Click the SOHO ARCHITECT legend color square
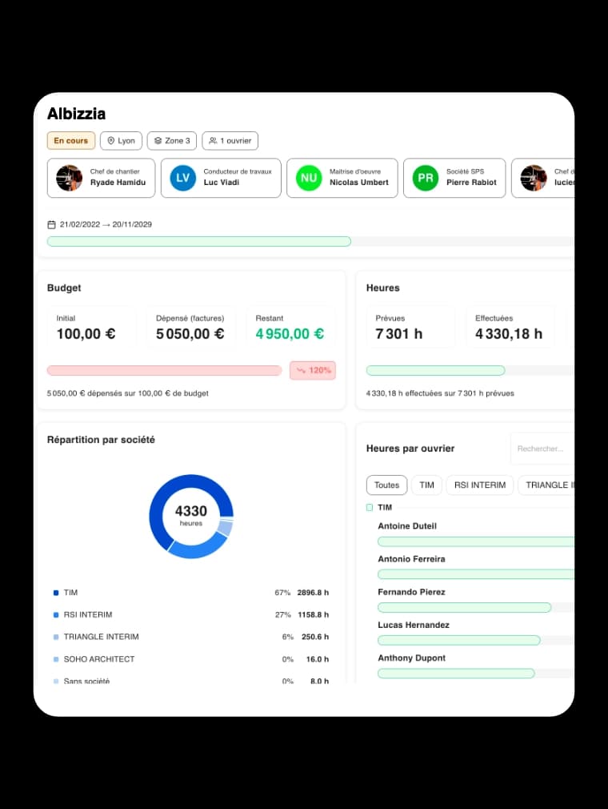608x809 pixels. 56,659
